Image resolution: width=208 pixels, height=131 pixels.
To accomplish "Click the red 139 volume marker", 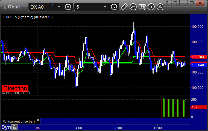I will pos(198,107).
